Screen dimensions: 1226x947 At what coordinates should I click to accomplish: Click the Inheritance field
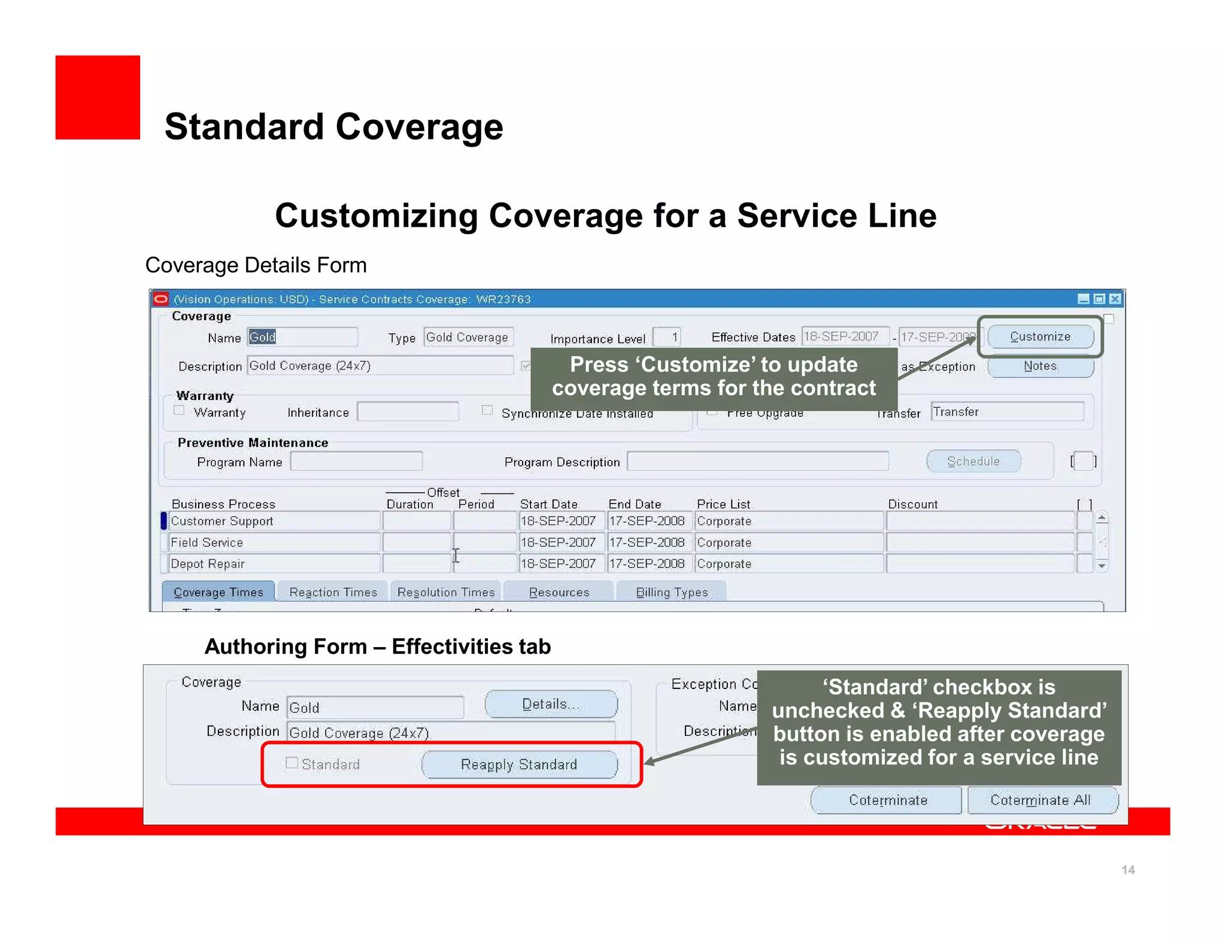click(x=408, y=411)
